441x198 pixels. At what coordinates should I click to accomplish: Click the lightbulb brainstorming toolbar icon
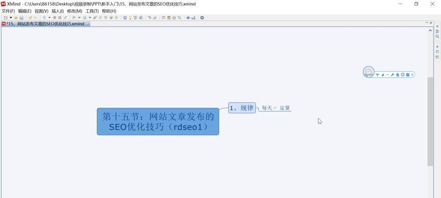click(x=130, y=18)
